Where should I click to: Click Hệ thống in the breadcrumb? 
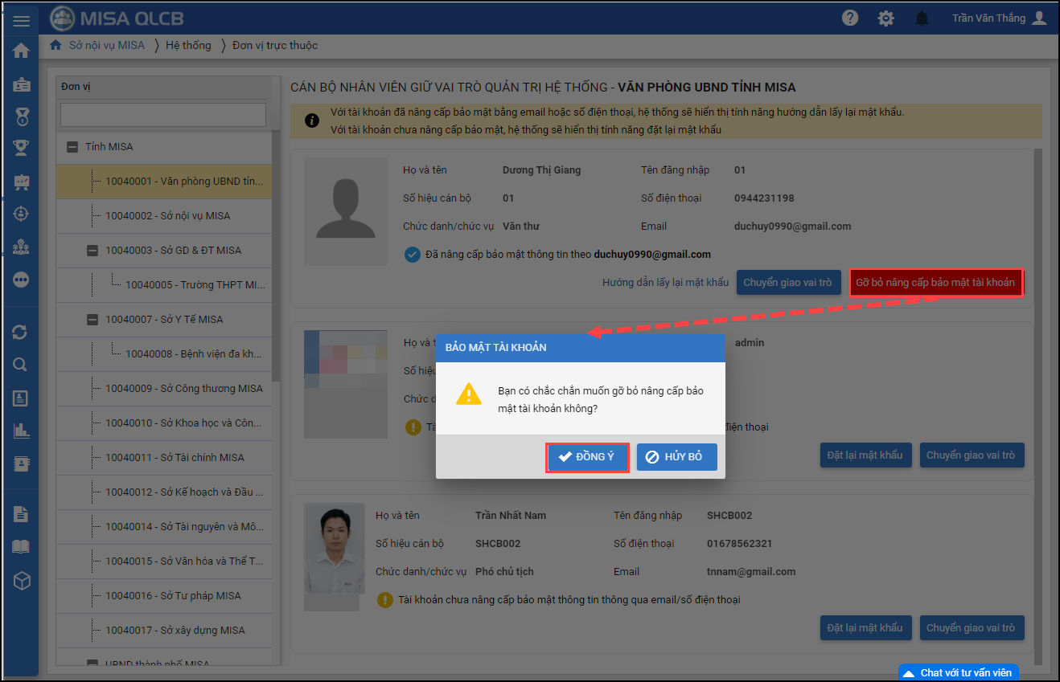coord(188,45)
